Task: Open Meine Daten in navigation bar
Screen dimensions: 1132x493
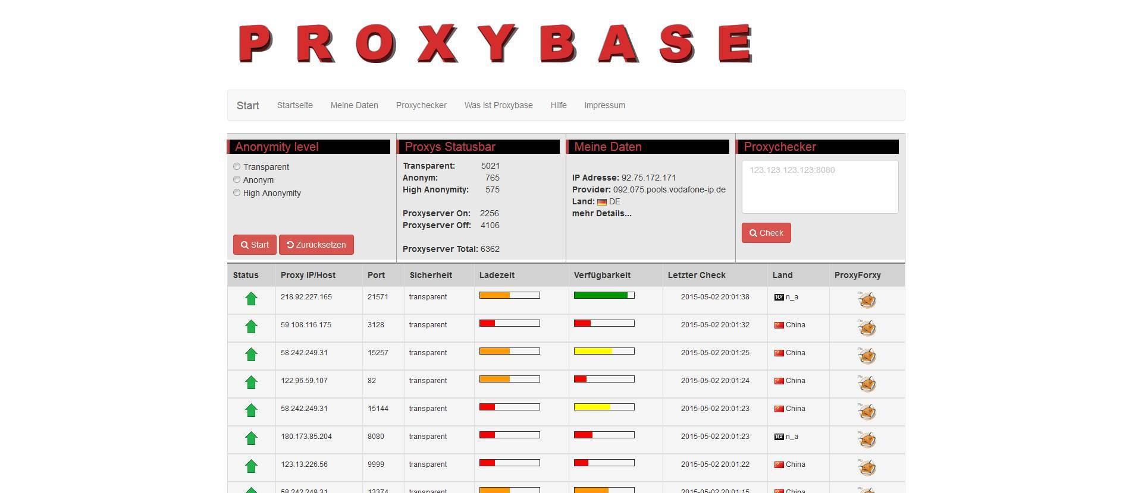Action: 355,105
